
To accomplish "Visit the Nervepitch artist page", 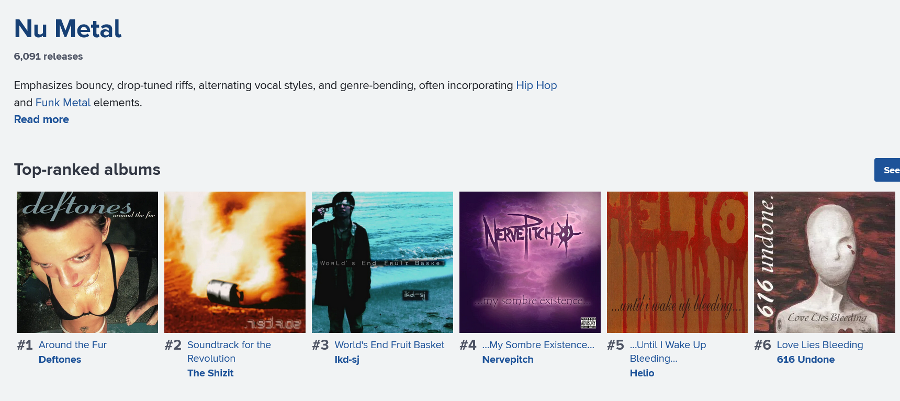I will tap(508, 360).
